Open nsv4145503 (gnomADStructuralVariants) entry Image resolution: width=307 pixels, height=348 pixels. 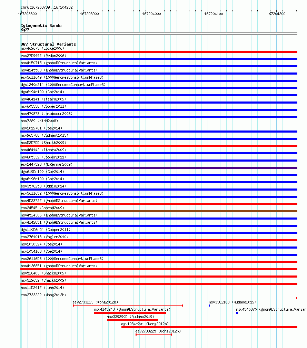point(59,70)
